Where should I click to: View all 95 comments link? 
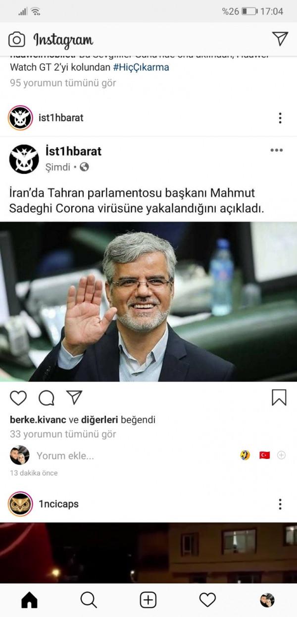tap(63, 83)
